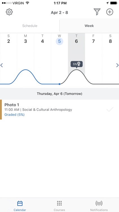
Task: Open the Calendar tab icon
Action: (x=20, y=203)
